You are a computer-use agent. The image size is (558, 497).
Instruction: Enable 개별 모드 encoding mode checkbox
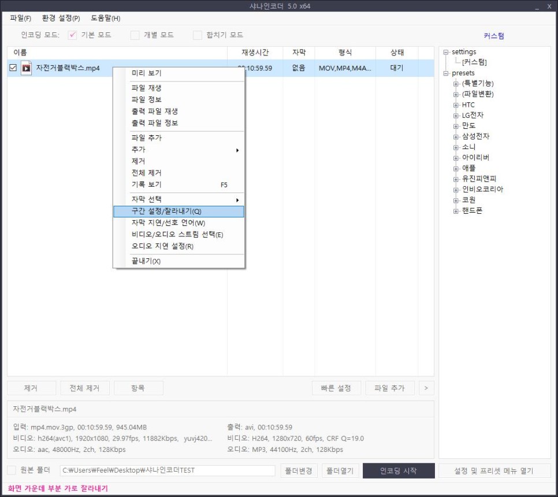[135, 35]
